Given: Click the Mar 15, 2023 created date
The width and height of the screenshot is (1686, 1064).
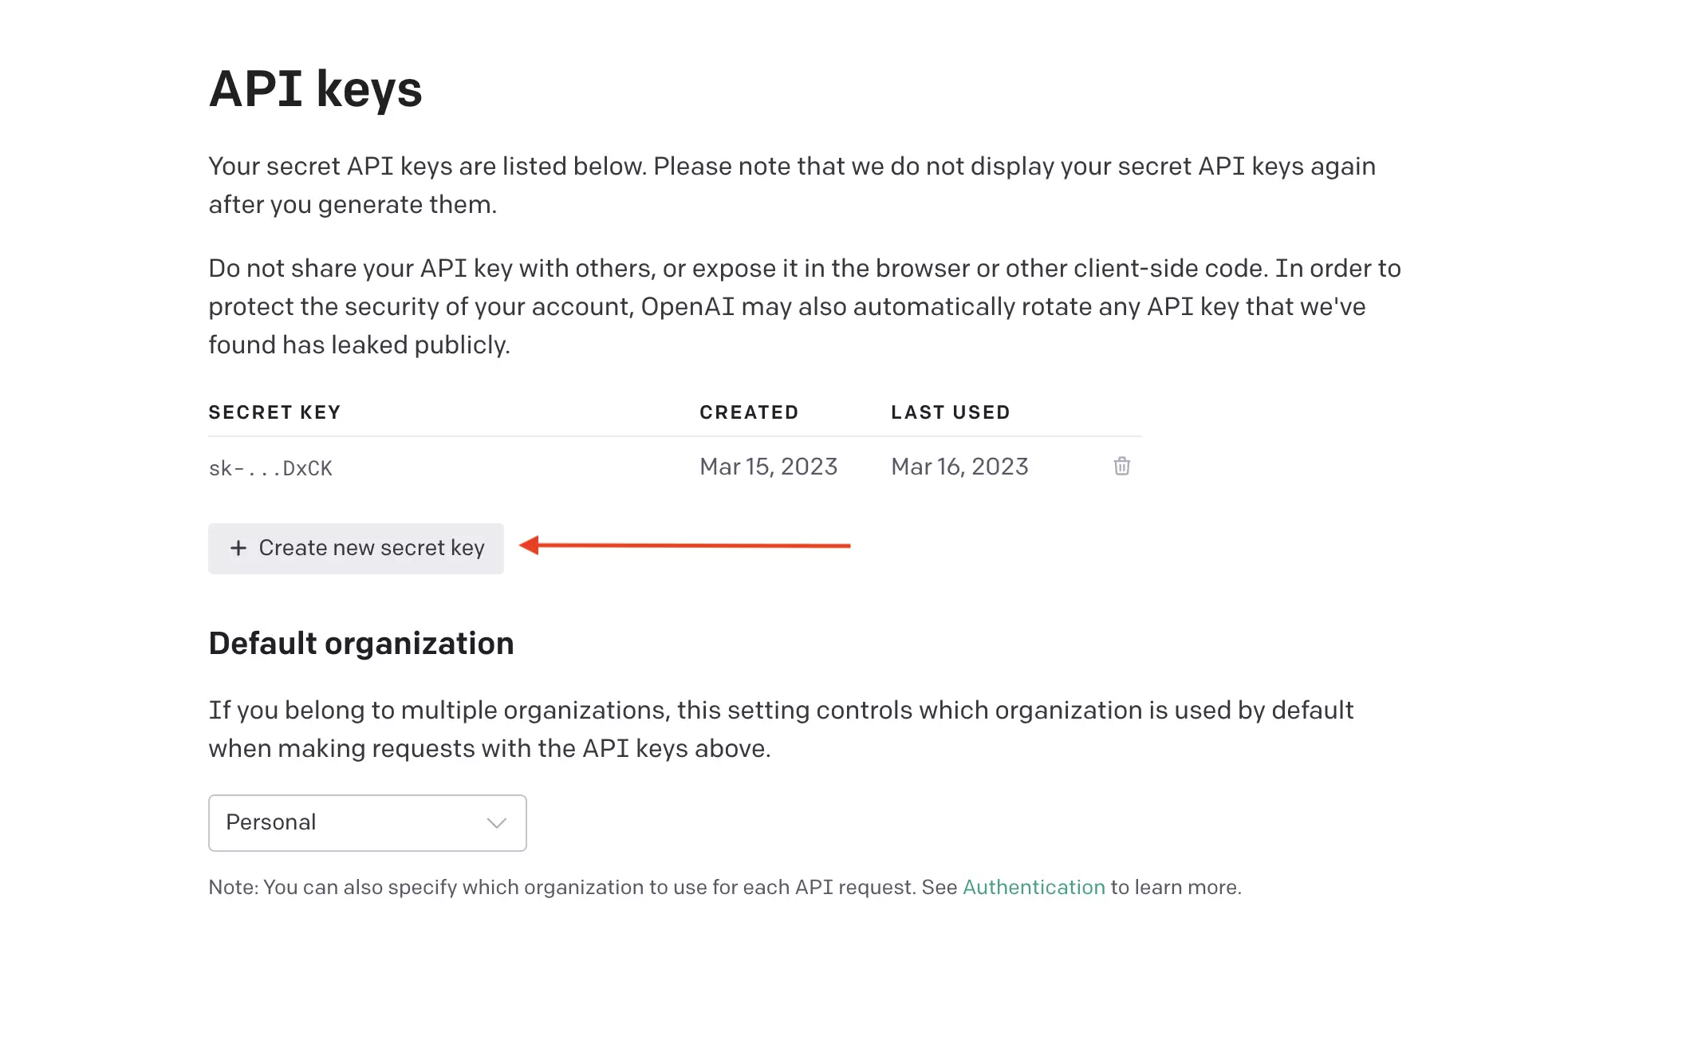Looking at the screenshot, I should click(x=768, y=467).
